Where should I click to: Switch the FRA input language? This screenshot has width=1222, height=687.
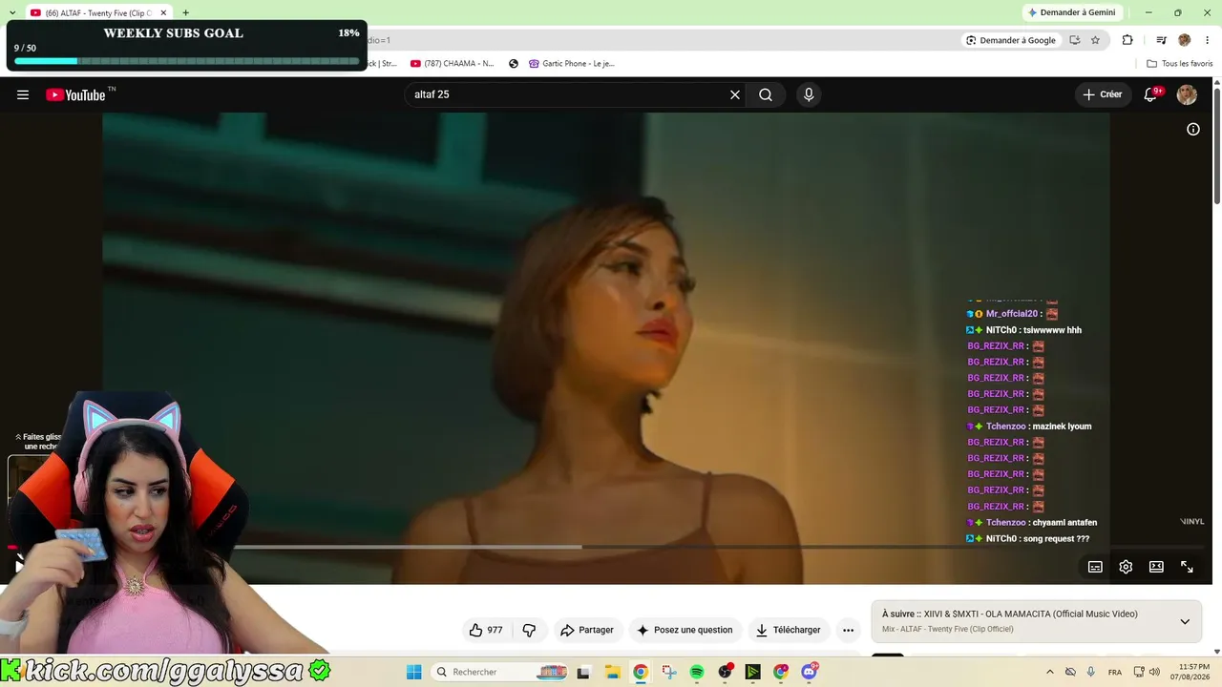[x=1115, y=672]
